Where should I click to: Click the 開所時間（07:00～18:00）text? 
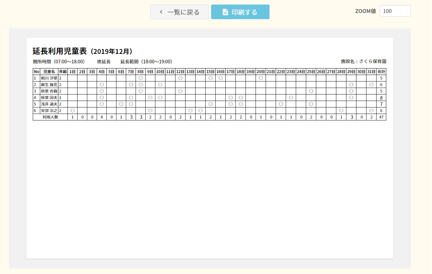coord(59,61)
